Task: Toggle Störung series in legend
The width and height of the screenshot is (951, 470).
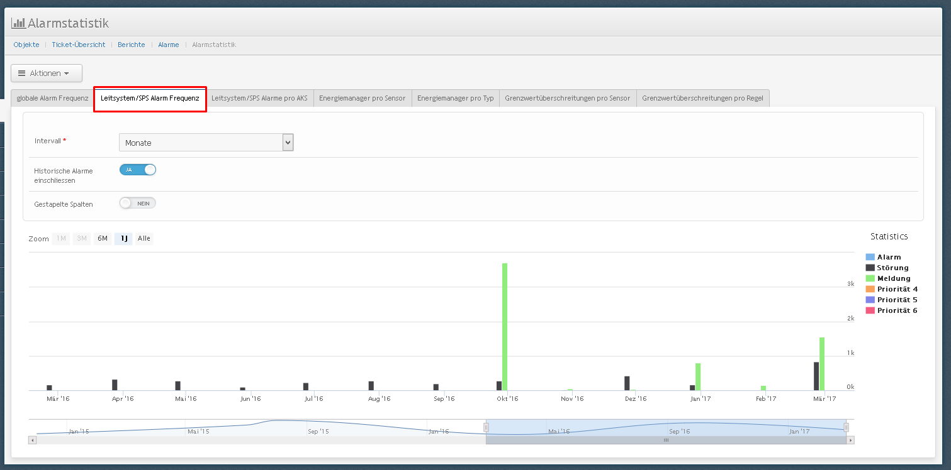Action: pos(887,268)
